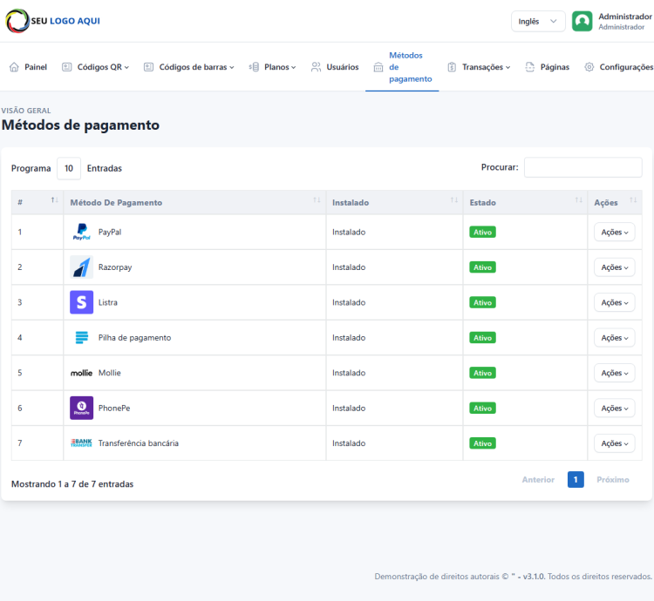Viewport: 654px width, 601px height.
Task: Click the Bank Transfer logo icon
Action: [81, 442]
